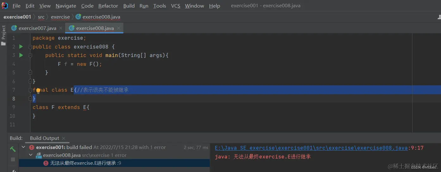Click the 'java: 无法从最终exercise.E进行继承' message
Image resolution: width=441 pixels, height=172 pixels.
pyautogui.click(x=263, y=157)
